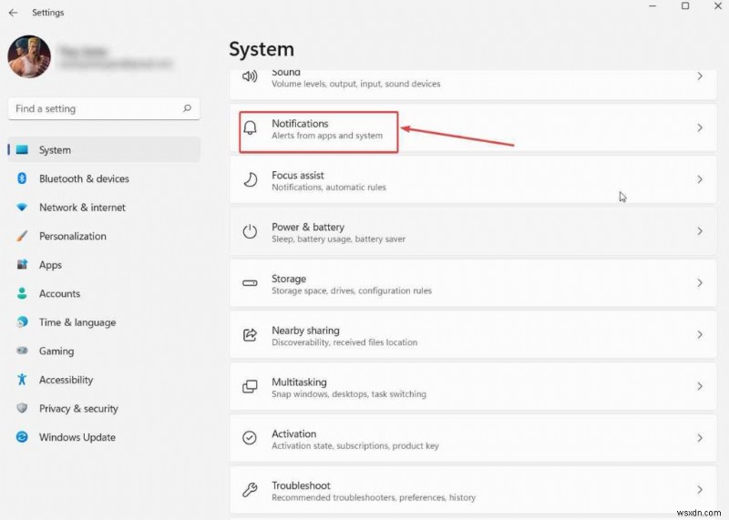Click 'Snap windows, desktops, task switching' text
The width and height of the screenshot is (729, 520).
(349, 394)
